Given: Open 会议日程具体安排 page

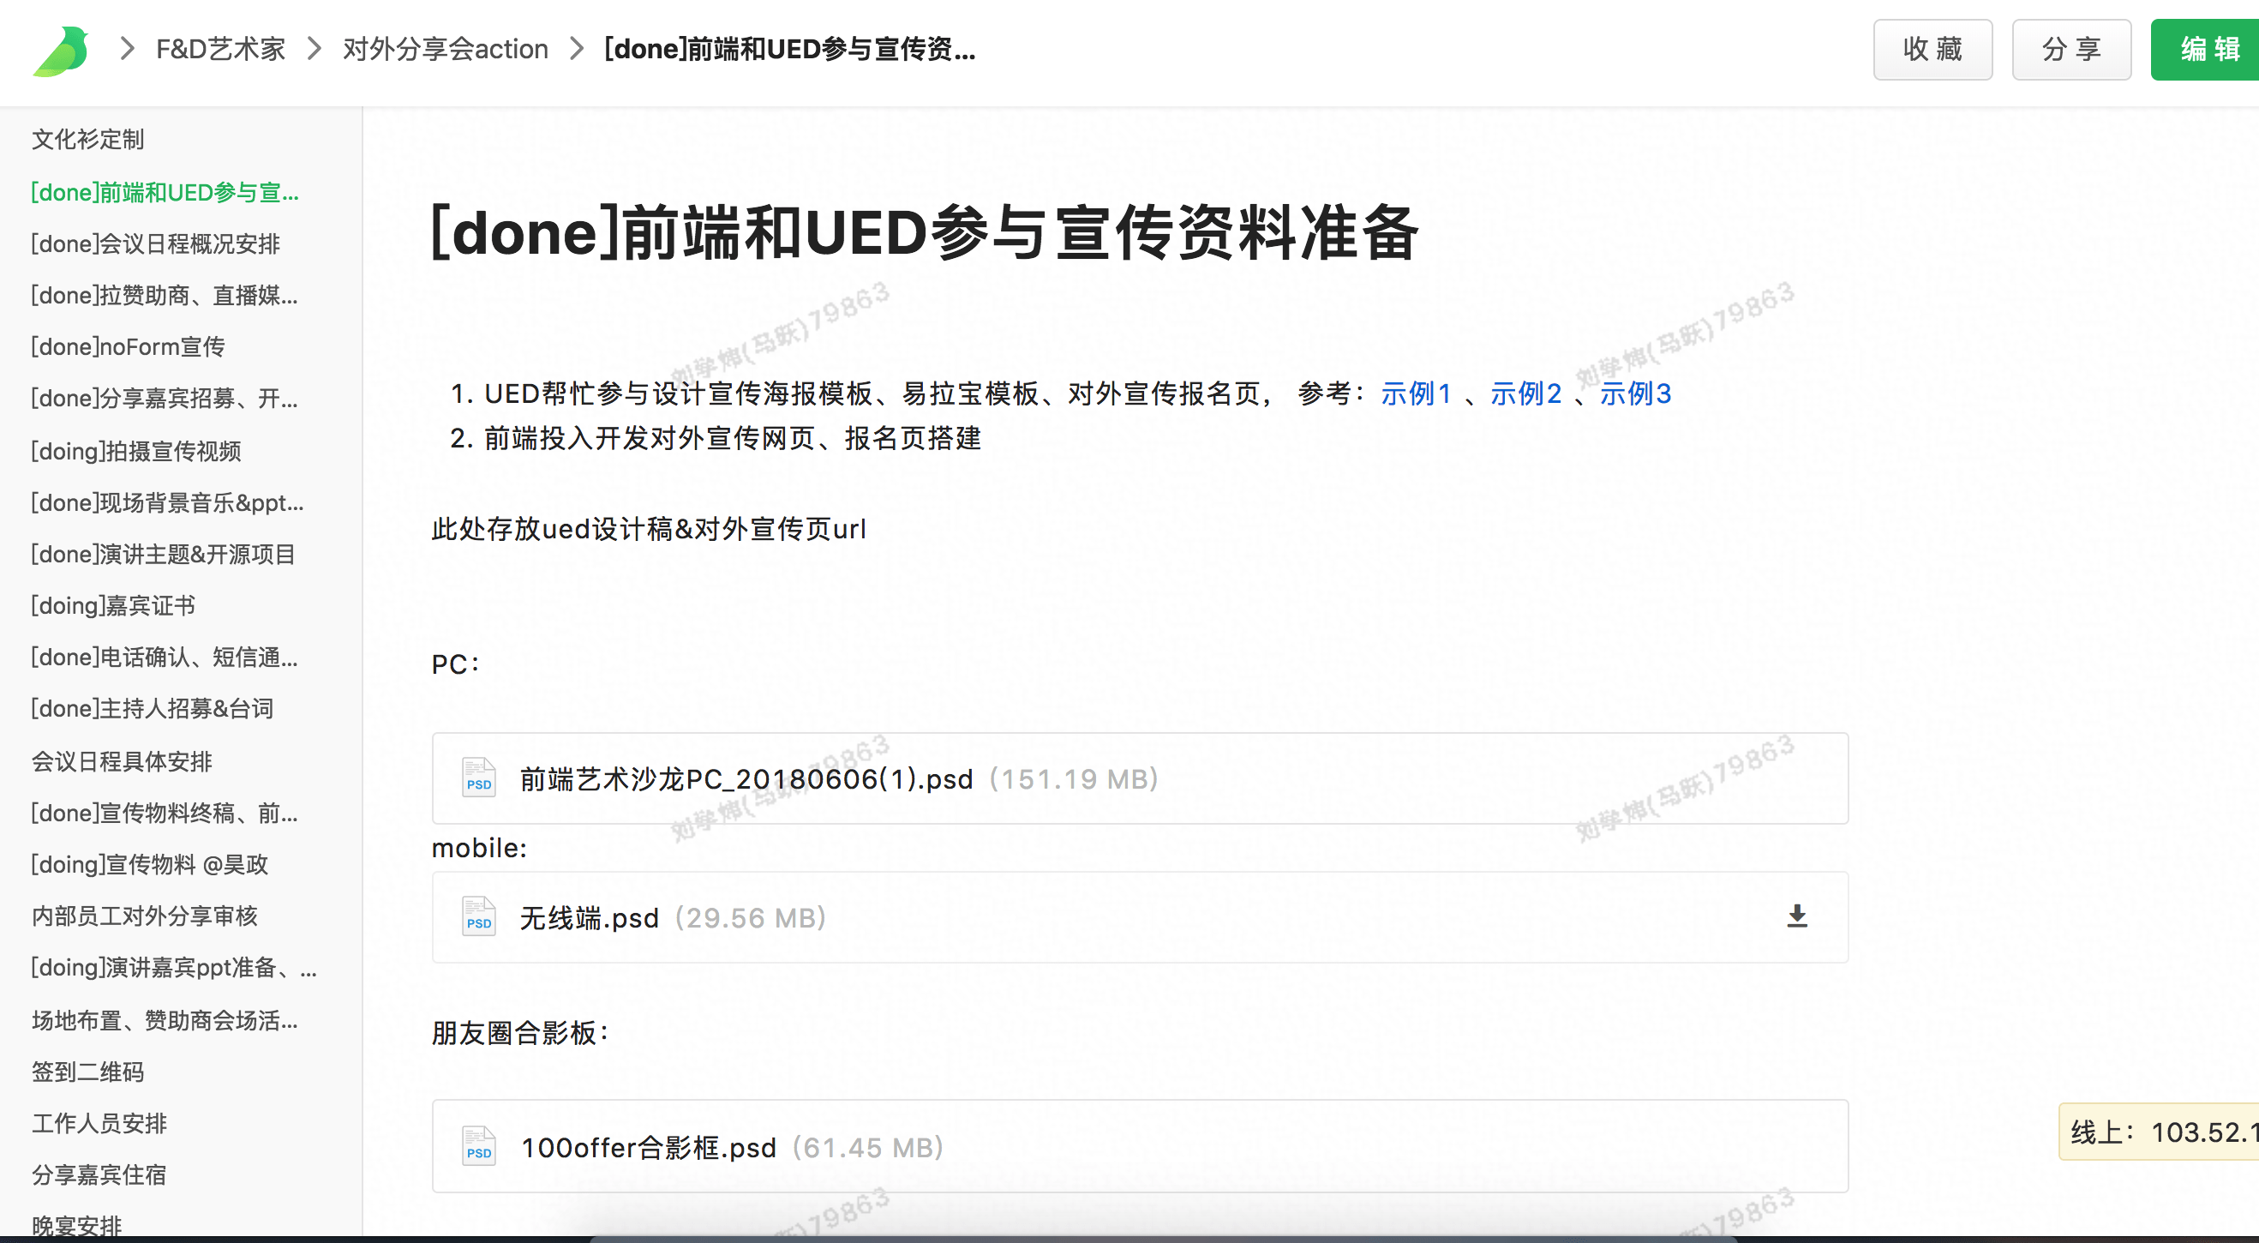Looking at the screenshot, I should (122, 761).
